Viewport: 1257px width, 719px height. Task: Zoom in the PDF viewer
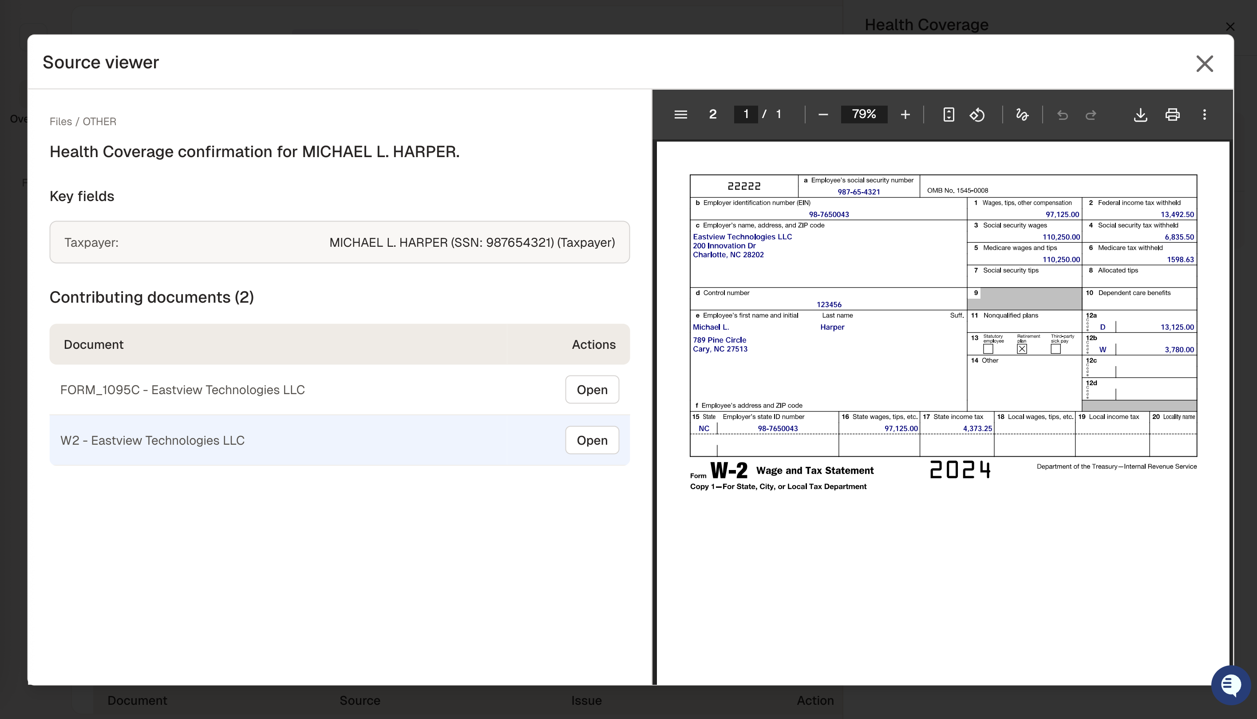tap(905, 115)
